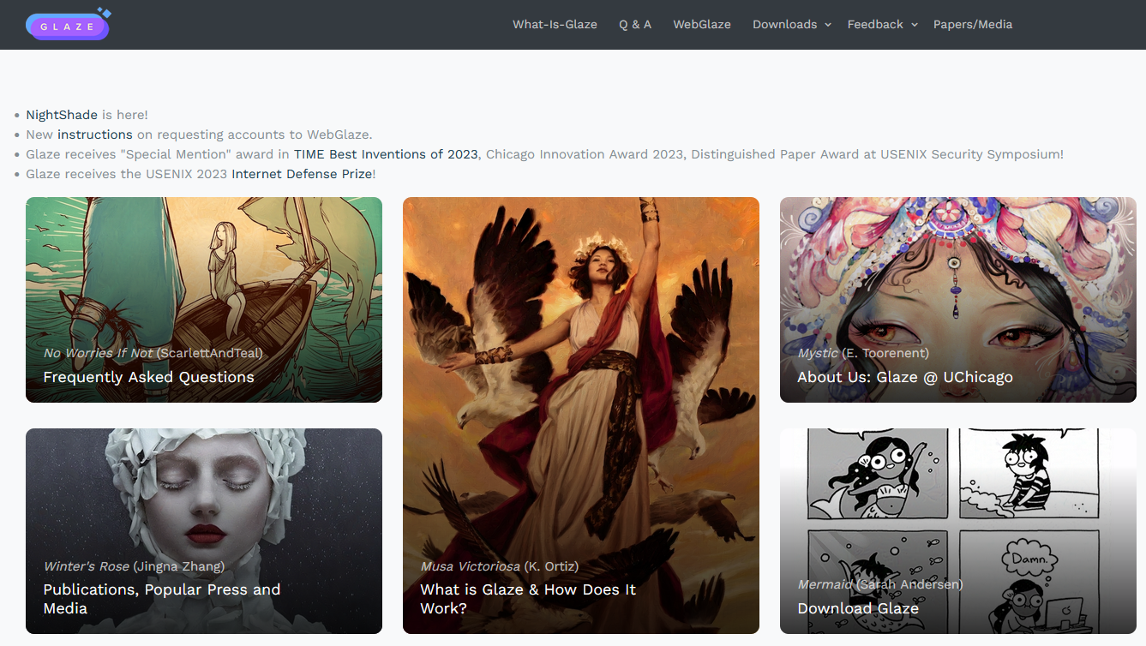
Task: Open the Internet Defense Prize link
Action: coord(302,174)
